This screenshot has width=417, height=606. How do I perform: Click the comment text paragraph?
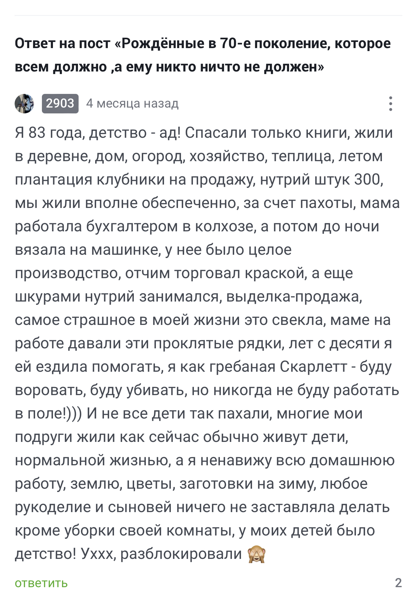[x=207, y=343]
